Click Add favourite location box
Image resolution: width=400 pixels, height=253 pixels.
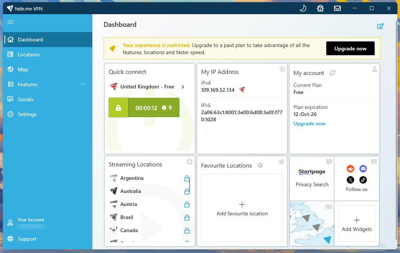point(242,208)
